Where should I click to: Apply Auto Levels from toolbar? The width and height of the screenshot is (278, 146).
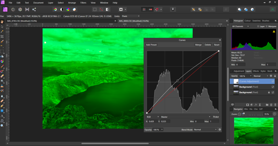[55, 10]
